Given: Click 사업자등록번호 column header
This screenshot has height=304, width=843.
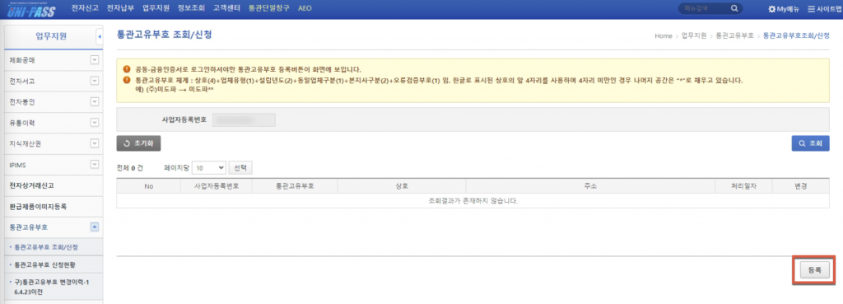Looking at the screenshot, I should click(x=217, y=186).
